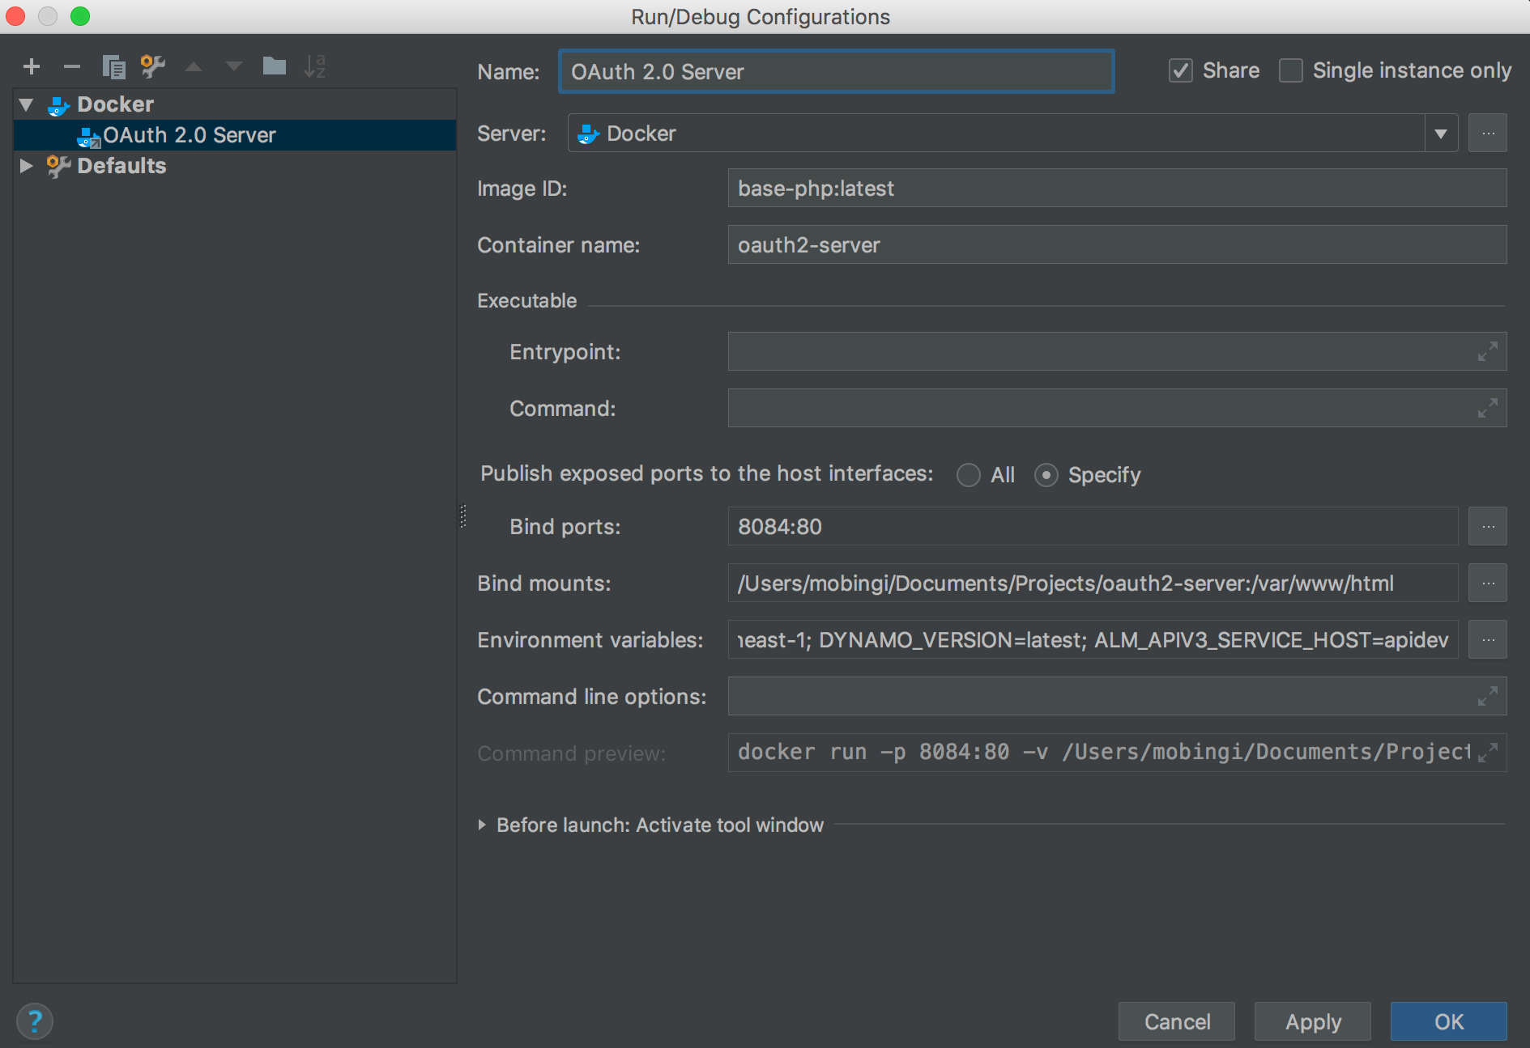Click the Image ID field
Viewport: 1530px width, 1048px height.
1117,189
